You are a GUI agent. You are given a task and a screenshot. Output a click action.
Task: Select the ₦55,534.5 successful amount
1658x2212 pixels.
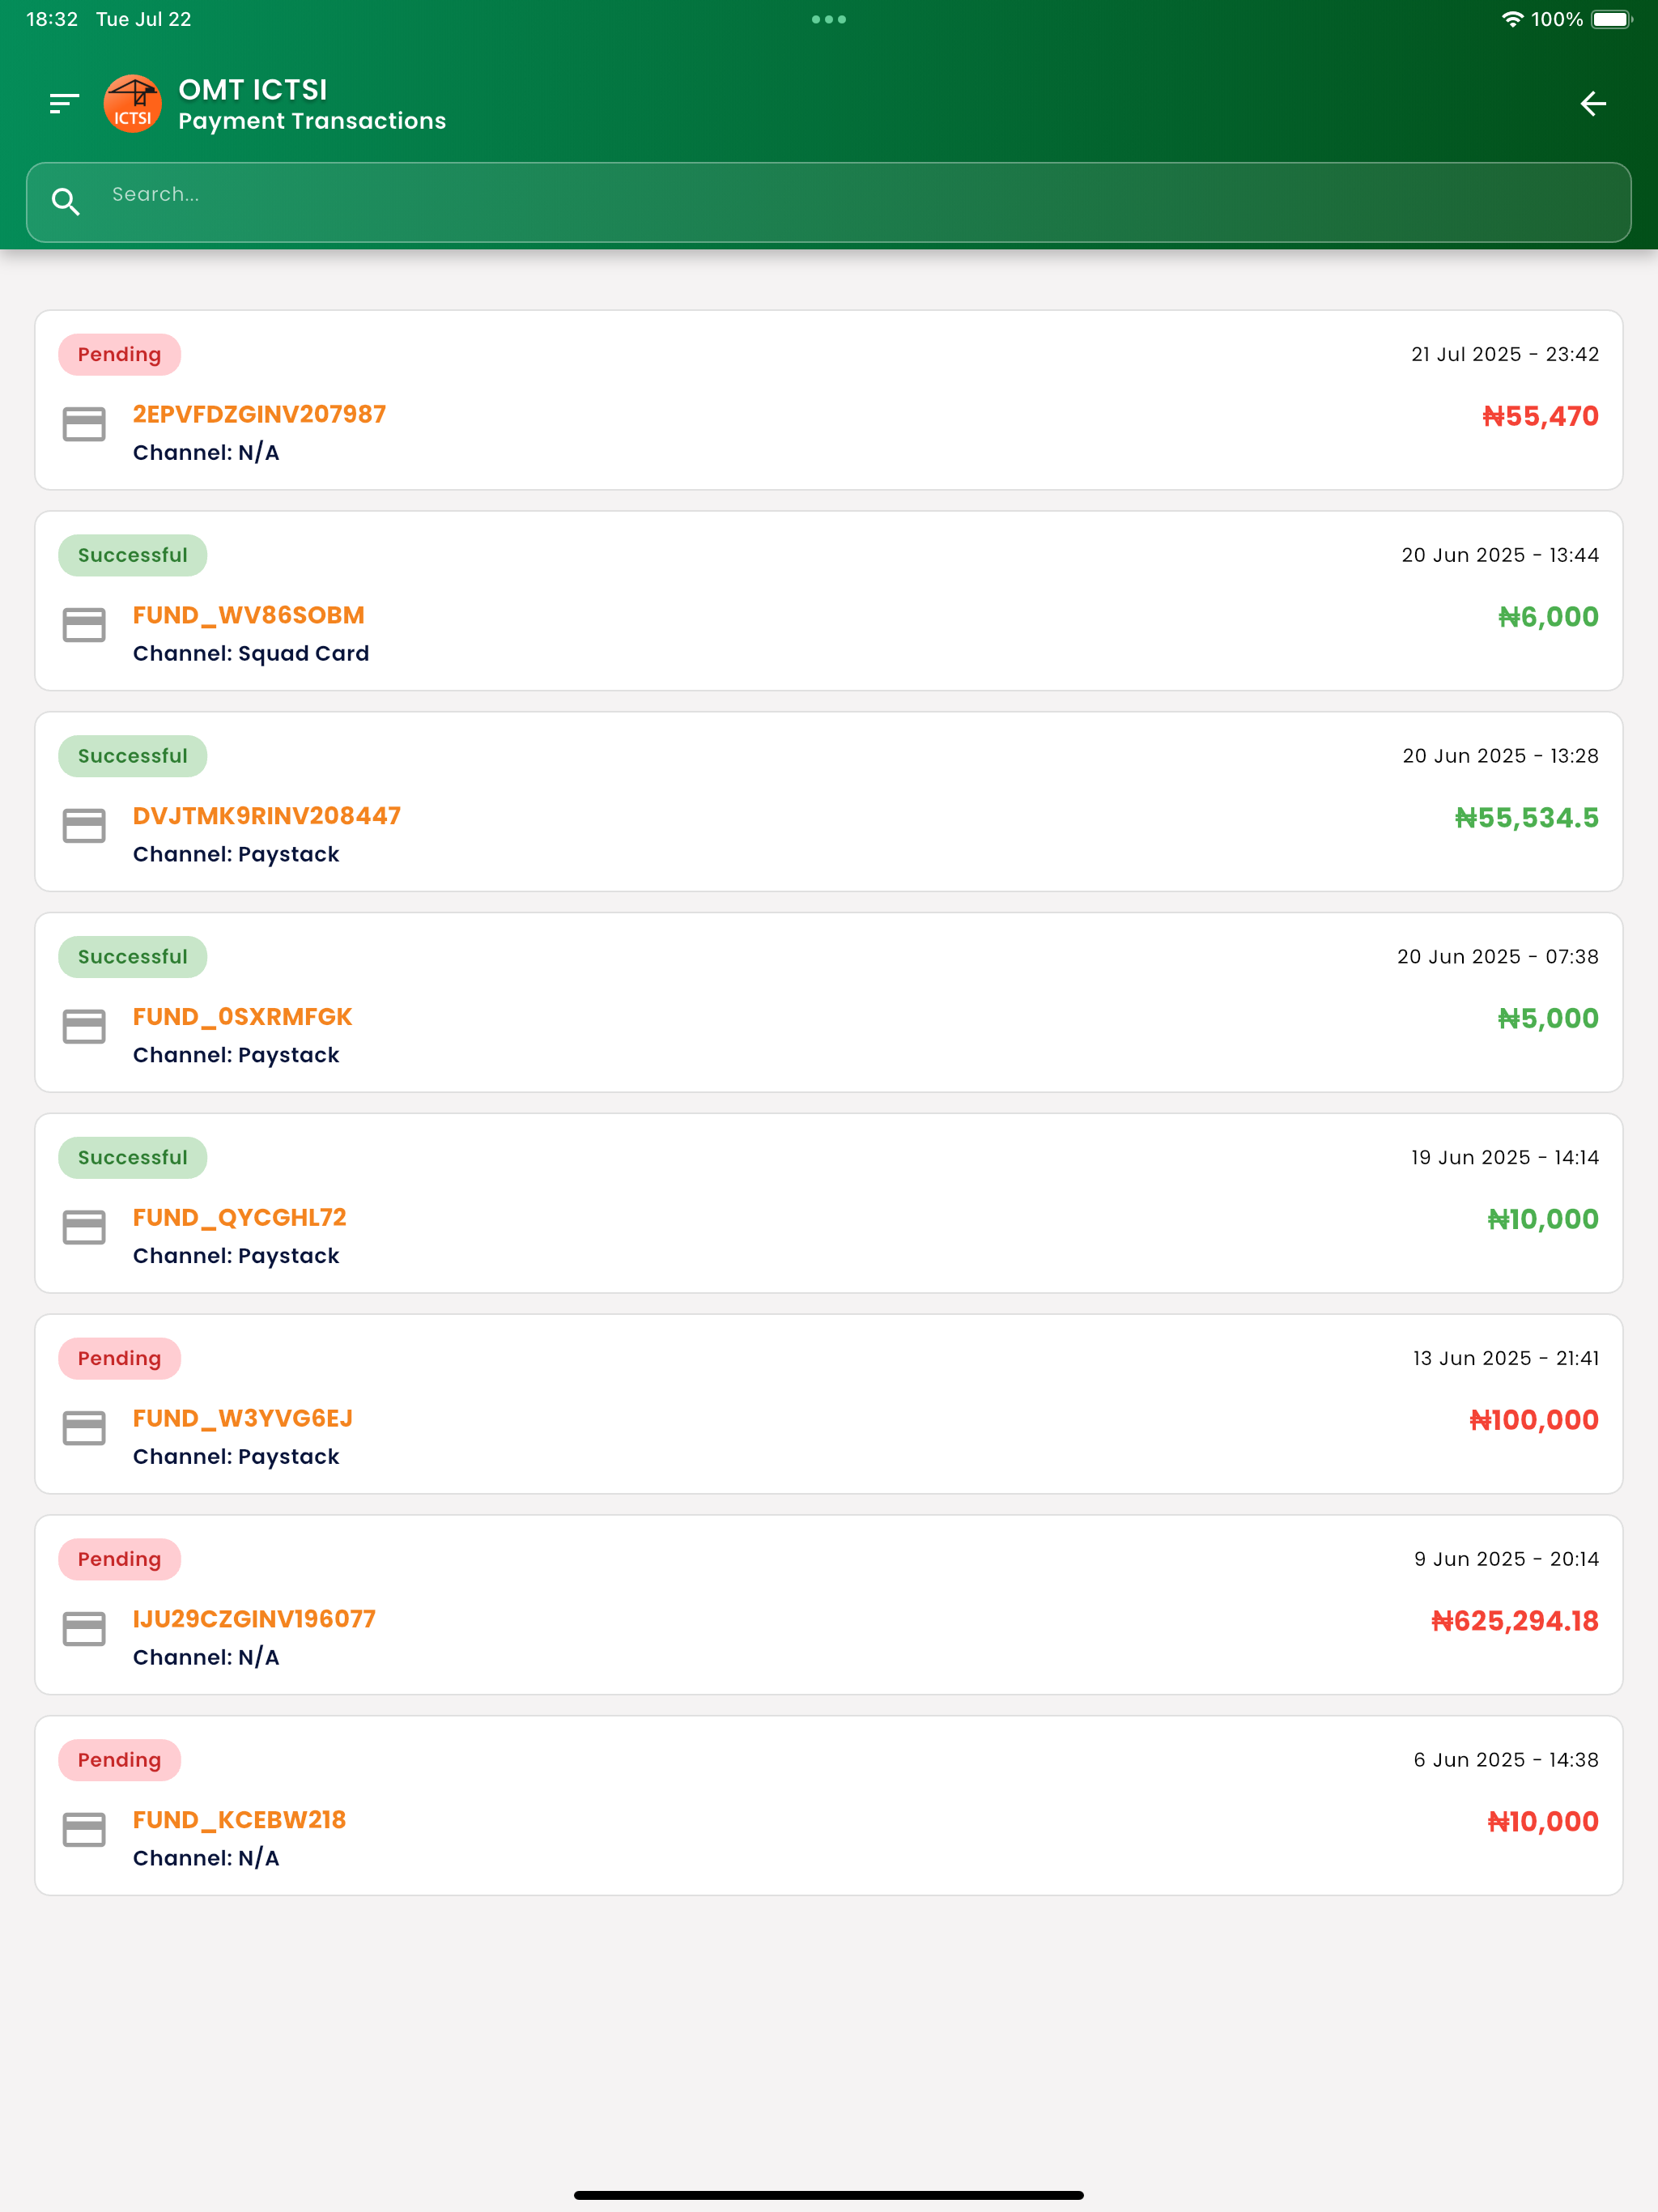(x=1526, y=818)
